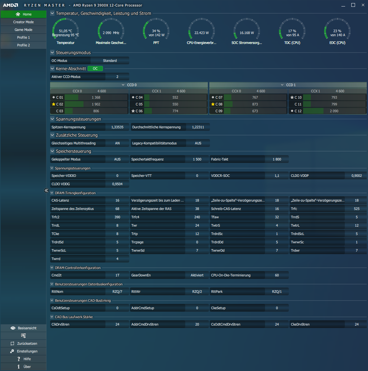Viewport: 368px width, 371px height.
Task: Toggle GearDownEn value Aktiviert
Action: click(197, 275)
